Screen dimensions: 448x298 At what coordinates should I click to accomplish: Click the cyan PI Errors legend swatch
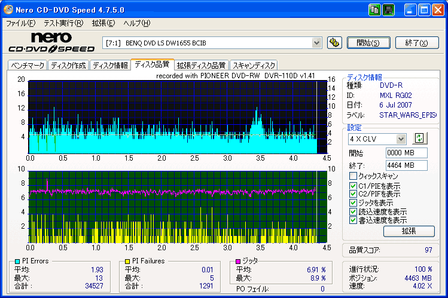pyautogui.click(x=17, y=261)
